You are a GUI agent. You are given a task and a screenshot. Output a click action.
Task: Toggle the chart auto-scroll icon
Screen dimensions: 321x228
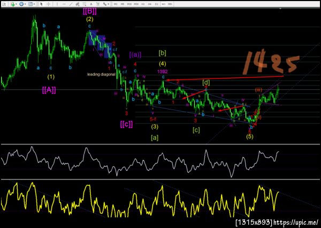click(x=4, y=4)
